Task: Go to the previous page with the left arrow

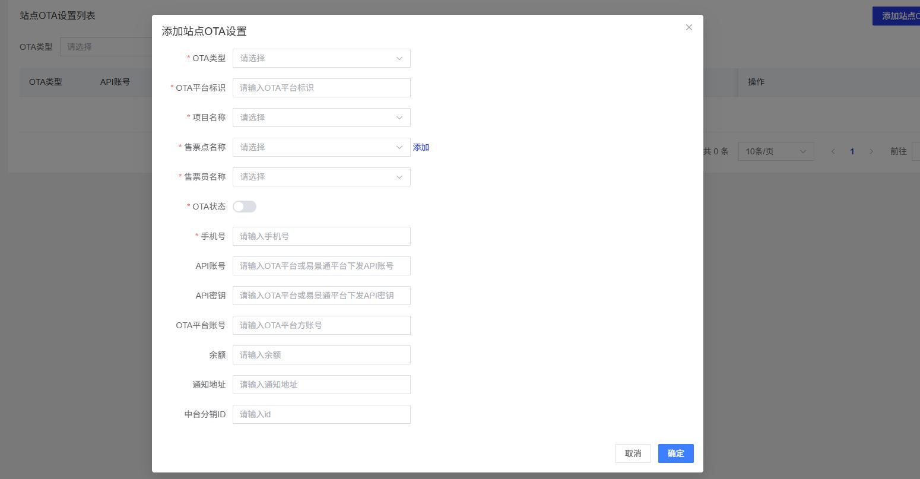Action: point(833,151)
